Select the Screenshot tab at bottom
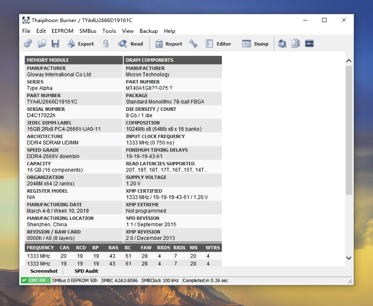 point(44,271)
